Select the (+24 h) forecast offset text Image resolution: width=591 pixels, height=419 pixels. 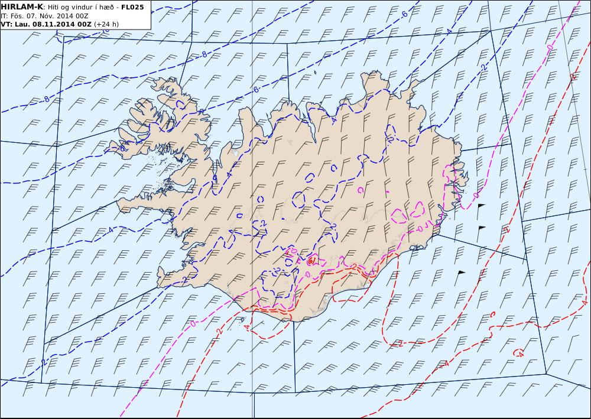click(106, 24)
